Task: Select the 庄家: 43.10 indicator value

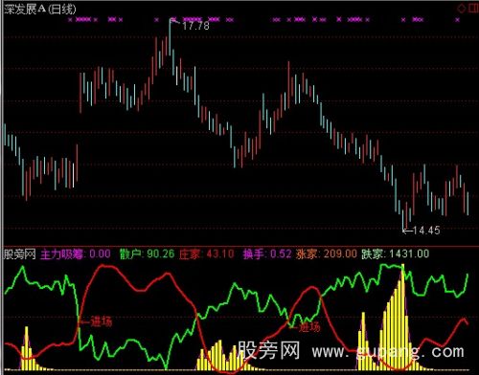Action: (x=207, y=254)
